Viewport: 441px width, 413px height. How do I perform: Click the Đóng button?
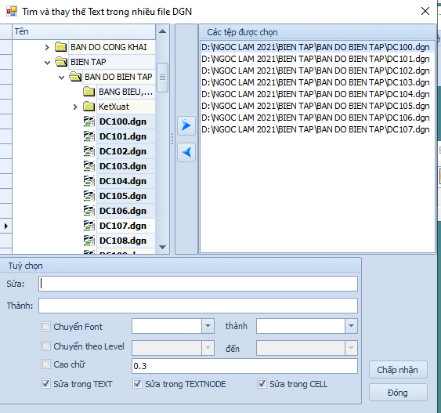tap(398, 392)
